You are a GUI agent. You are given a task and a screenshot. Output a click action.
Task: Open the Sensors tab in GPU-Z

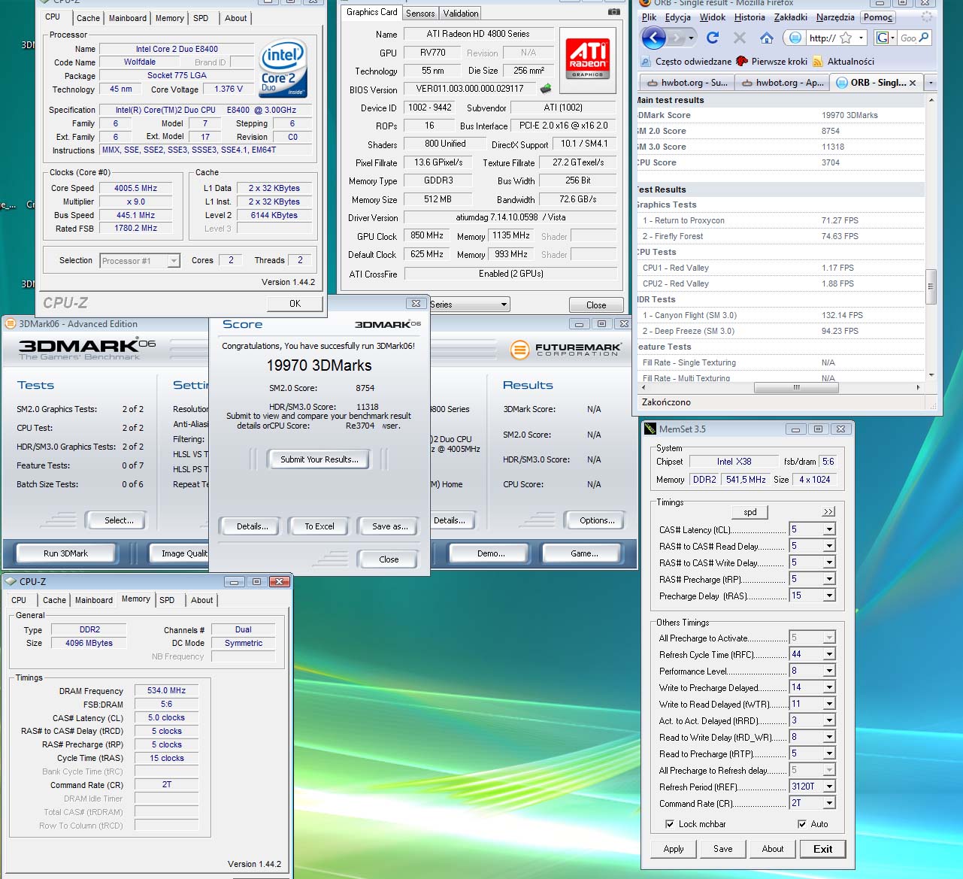[x=420, y=14]
